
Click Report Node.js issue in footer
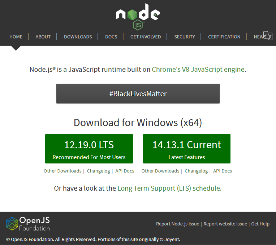coord(178,224)
